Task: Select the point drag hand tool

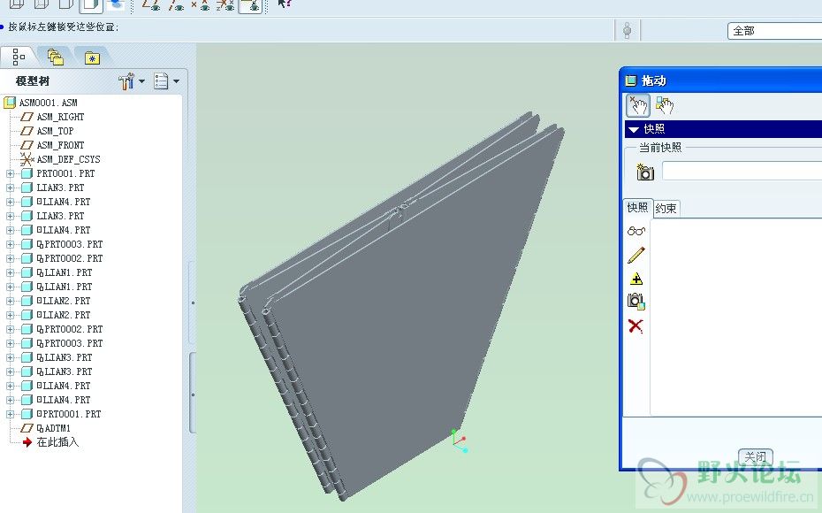Action: (638, 106)
